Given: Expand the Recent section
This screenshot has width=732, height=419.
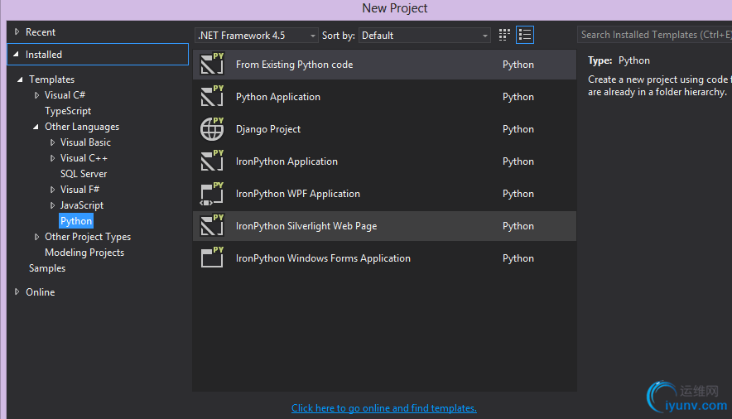Looking at the screenshot, I should [17, 31].
